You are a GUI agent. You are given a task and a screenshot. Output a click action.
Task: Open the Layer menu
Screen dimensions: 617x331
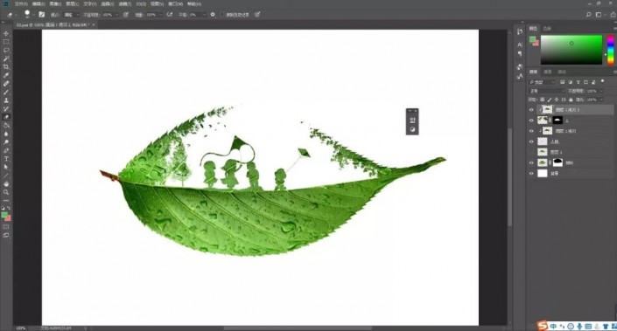[72, 3]
